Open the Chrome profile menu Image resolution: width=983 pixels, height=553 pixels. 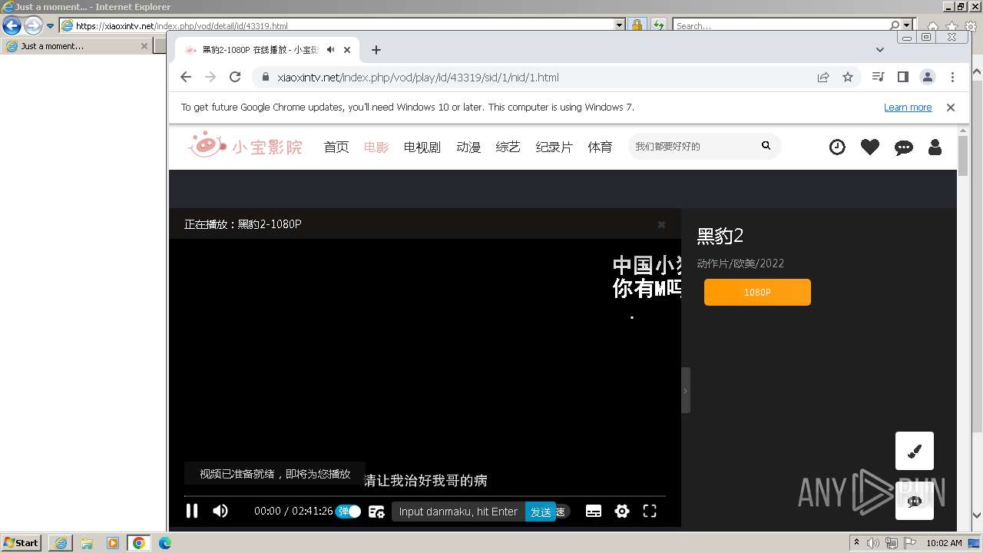click(x=928, y=77)
